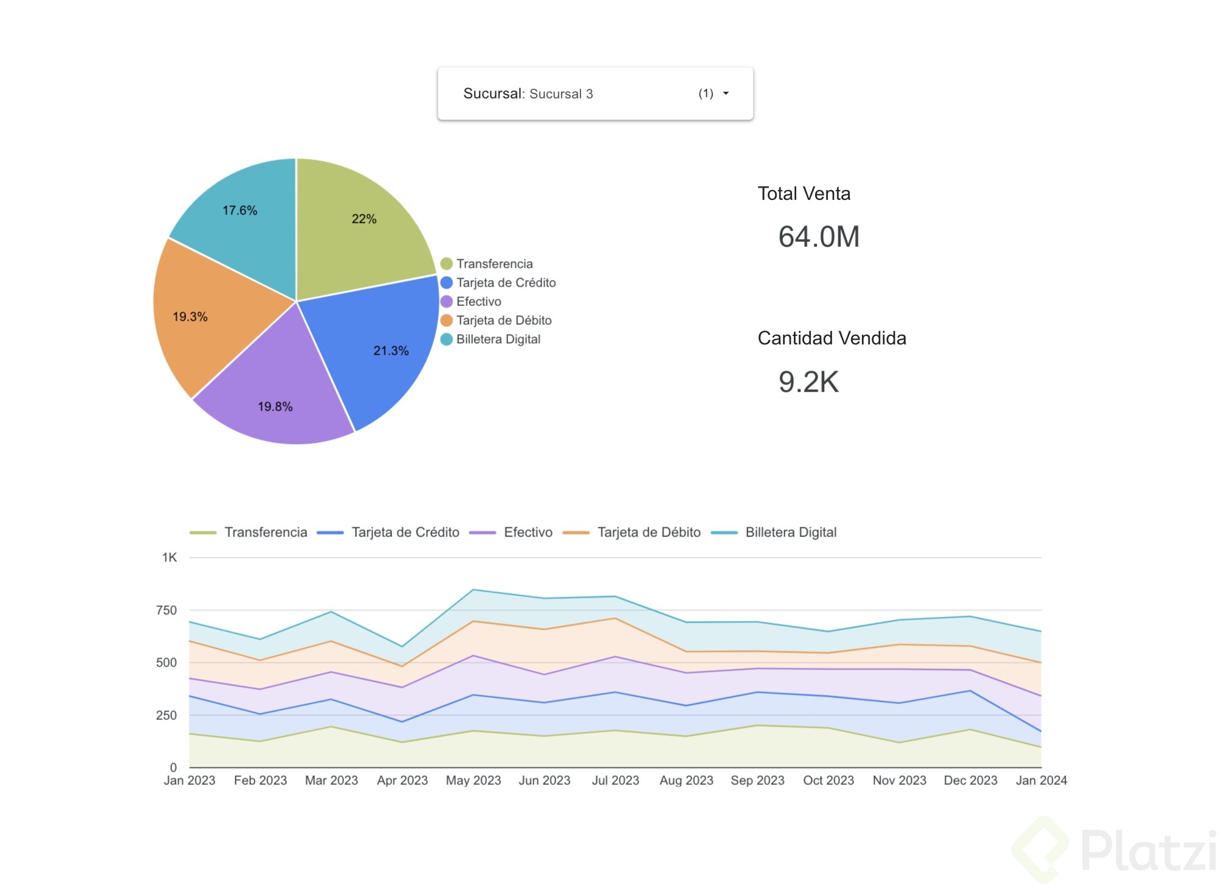
Task: Click the Efectivo purple legend dot
Action: pos(446,301)
